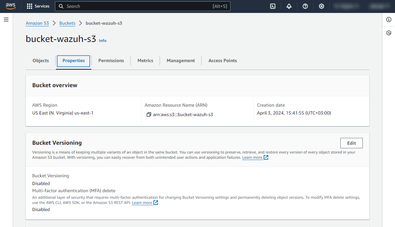
Task: Switch to the Objects tab
Action: [41, 61]
